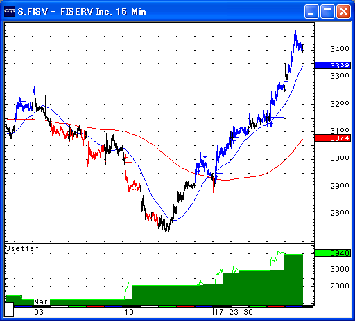Screen dimensions: 355x321
Task: Click the Mar month label
Action: (41, 302)
